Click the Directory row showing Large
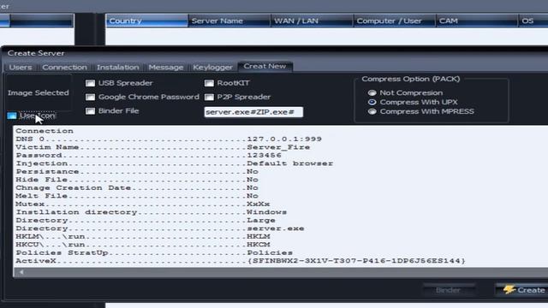 coord(145,221)
